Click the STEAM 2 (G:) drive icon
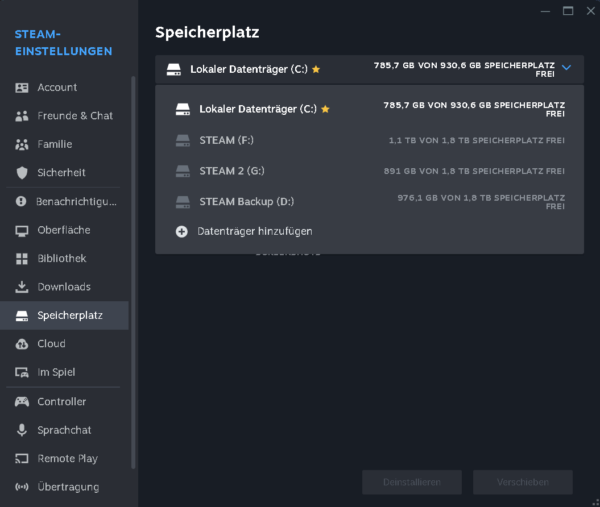Viewport: 600px width, 507px height. point(183,171)
